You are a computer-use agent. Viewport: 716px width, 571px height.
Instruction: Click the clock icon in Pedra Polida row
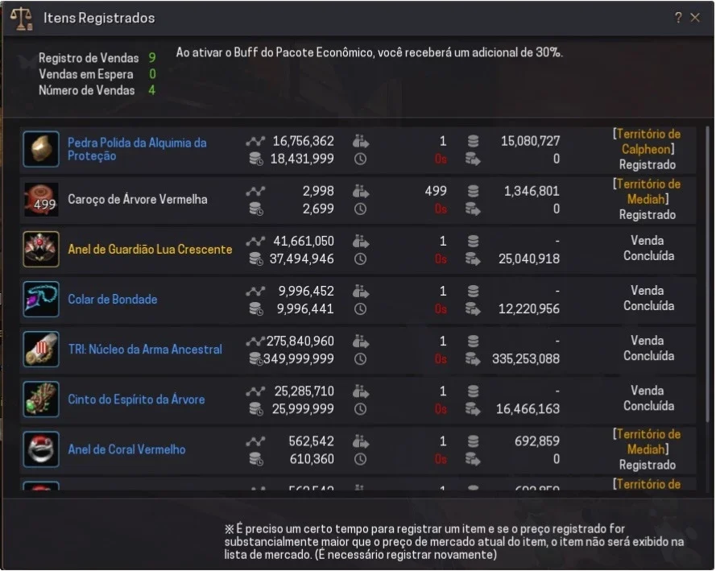[x=360, y=159]
